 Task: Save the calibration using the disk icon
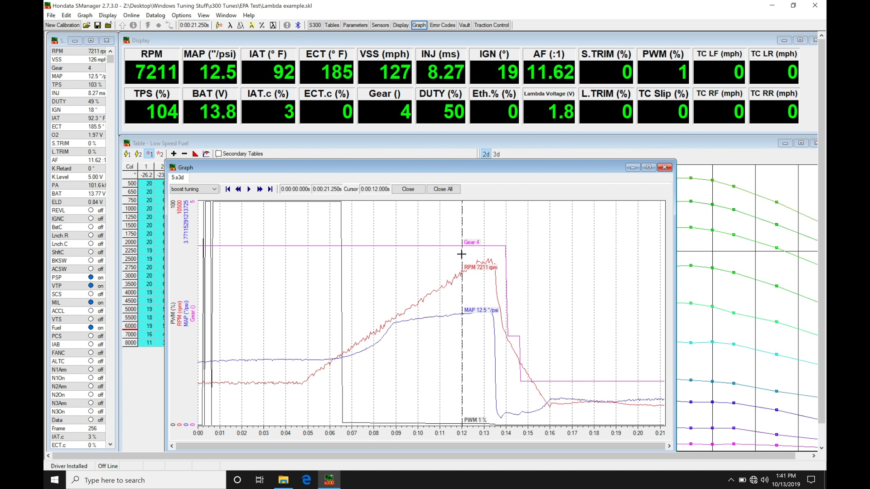[98, 25]
